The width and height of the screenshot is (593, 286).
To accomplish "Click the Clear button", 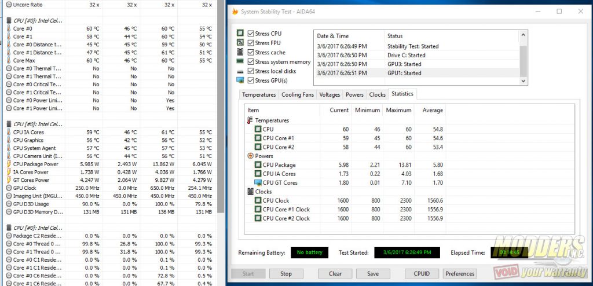I will tap(335, 273).
